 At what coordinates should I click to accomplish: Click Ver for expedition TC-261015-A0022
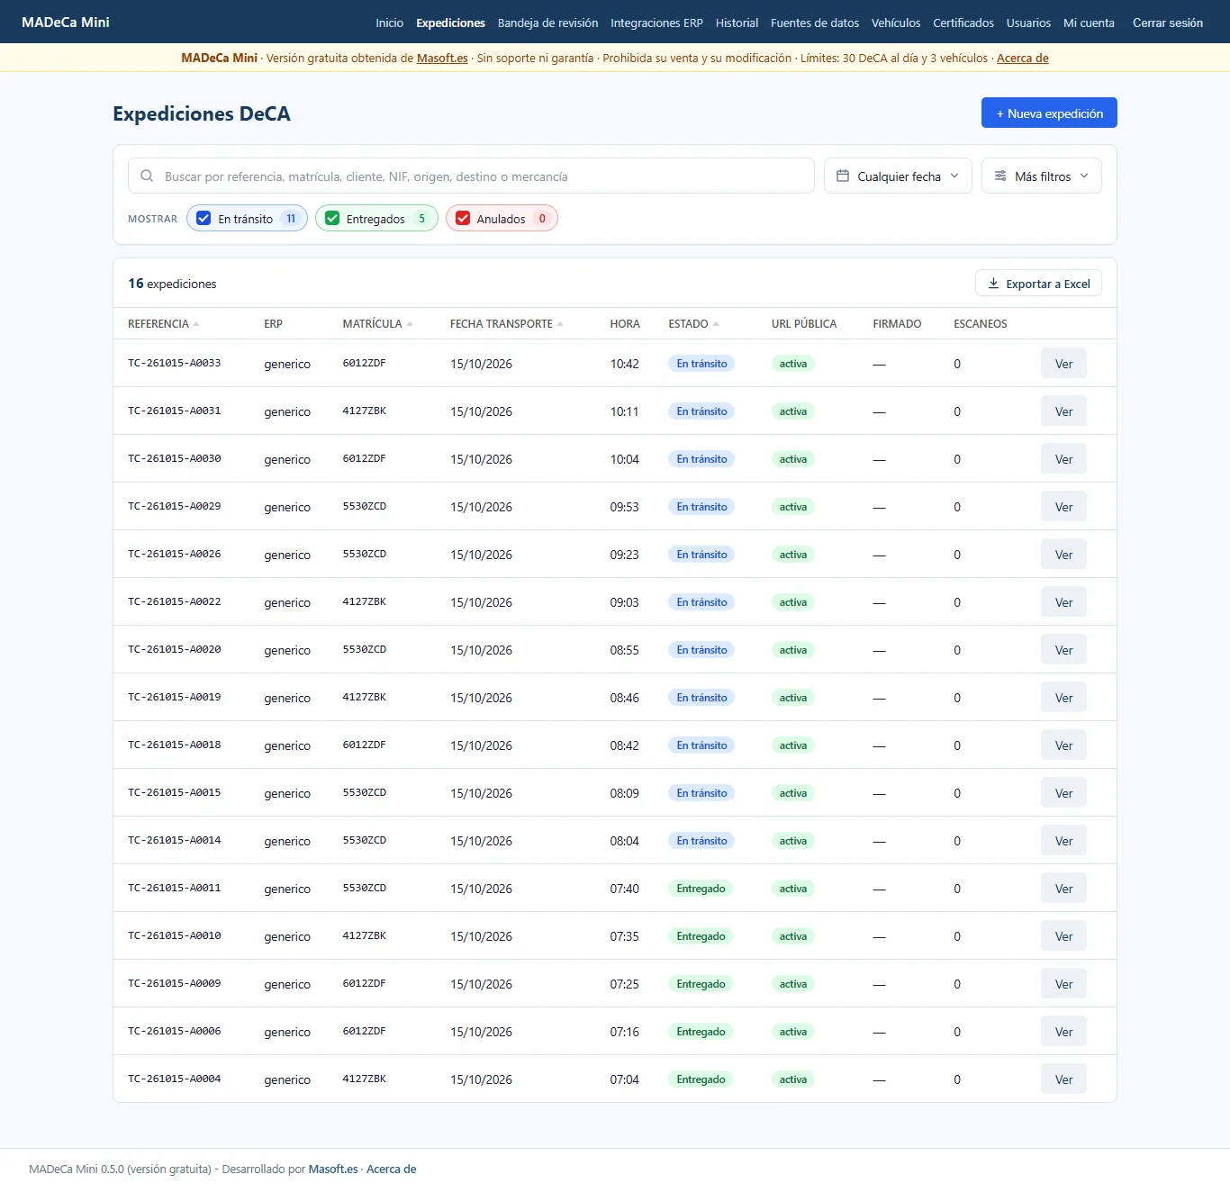pos(1063,602)
